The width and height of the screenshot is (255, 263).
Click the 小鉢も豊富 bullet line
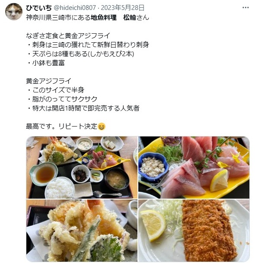coord(46,63)
